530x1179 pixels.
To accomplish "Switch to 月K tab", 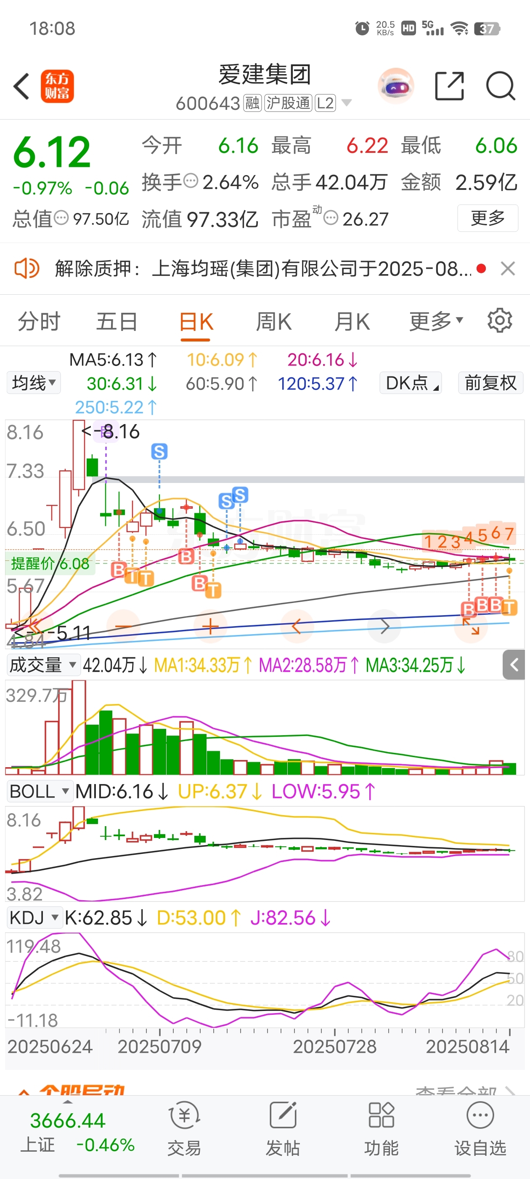I will pyautogui.click(x=352, y=321).
